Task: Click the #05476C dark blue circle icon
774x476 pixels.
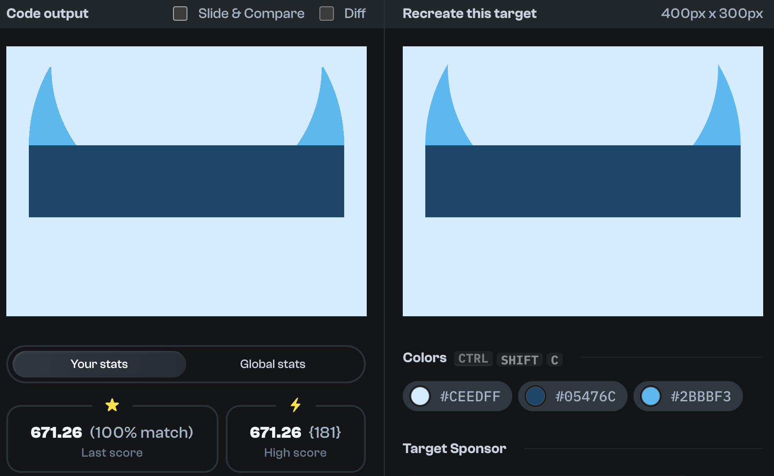Action: 536,396
